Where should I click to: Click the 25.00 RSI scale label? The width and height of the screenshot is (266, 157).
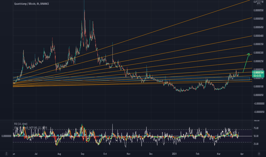coord(256,144)
